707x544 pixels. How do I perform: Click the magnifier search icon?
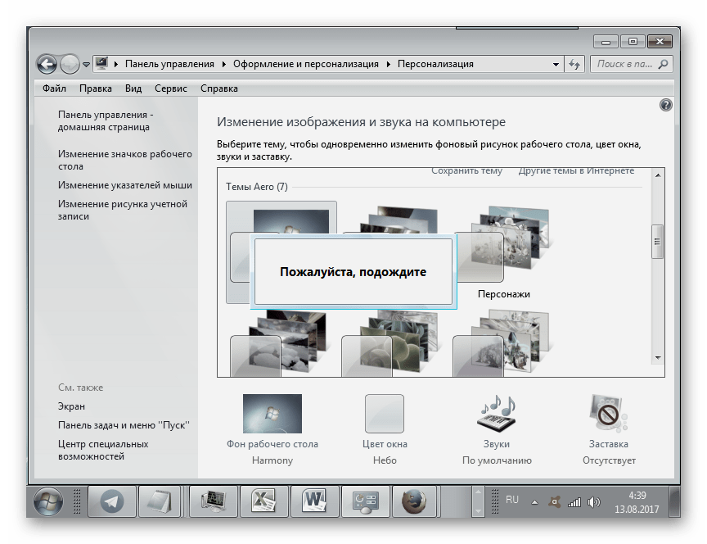[664, 64]
